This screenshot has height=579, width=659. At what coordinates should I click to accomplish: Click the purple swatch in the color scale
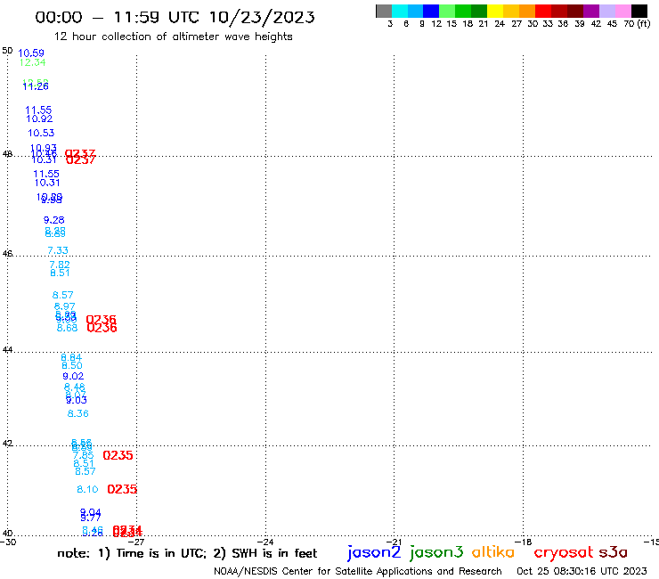[591, 11]
